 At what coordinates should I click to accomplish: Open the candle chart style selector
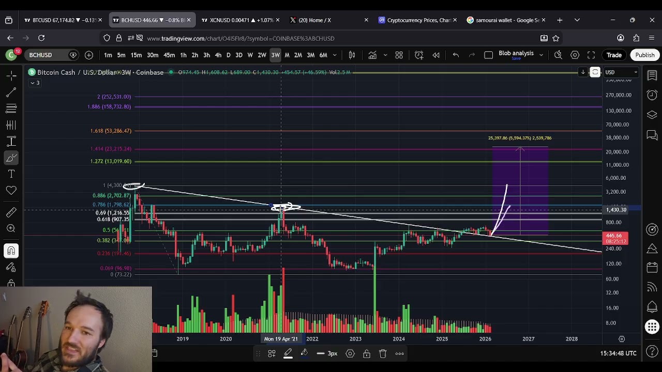tap(352, 55)
